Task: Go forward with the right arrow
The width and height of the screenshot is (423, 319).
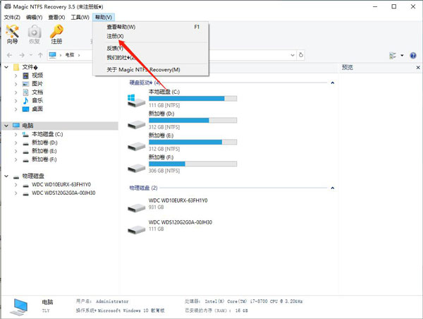Action: tap(22, 55)
